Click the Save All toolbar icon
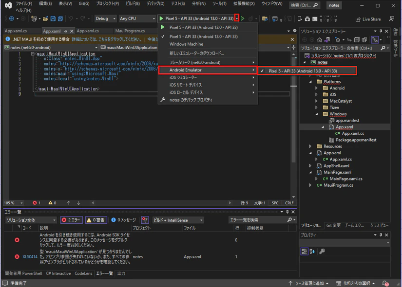Image resolution: width=402 pixels, height=287 pixels. tap(60, 18)
